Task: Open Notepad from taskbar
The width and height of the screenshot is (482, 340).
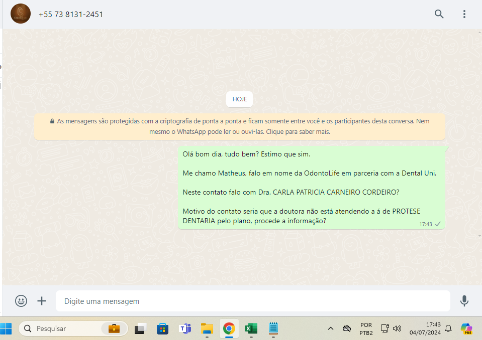Action: point(273,328)
